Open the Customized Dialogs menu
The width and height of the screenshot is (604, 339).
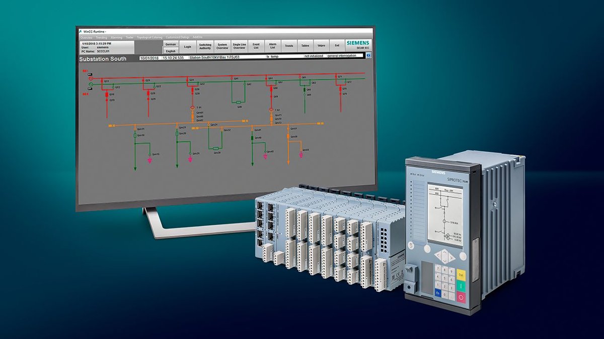pos(177,37)
